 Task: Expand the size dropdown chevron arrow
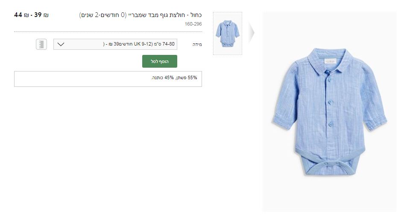click(x=61, y=44)
